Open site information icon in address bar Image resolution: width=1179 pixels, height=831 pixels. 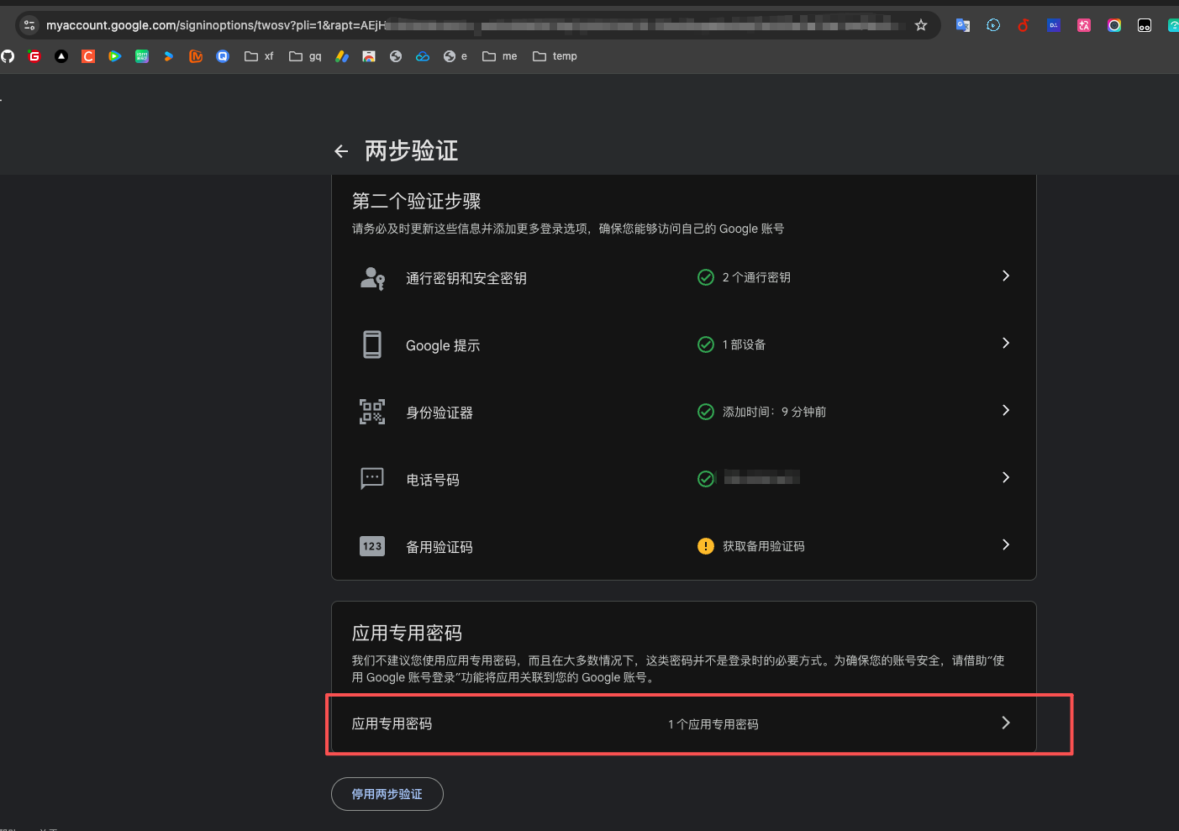point(29,25)
